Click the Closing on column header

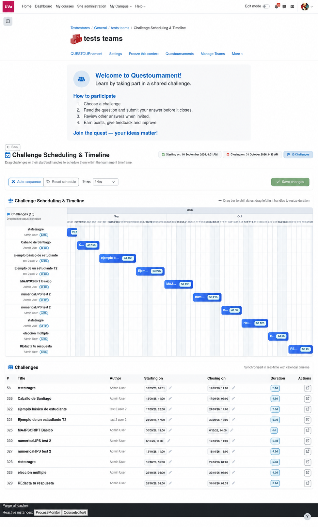216,378
